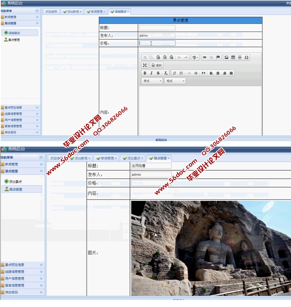Collapse 景点管理 section in upper window

coord(37,23)
